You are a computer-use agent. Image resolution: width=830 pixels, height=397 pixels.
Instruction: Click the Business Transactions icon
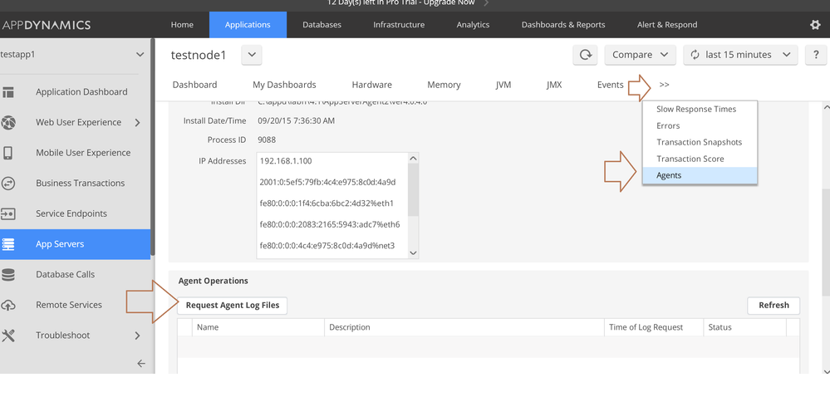(8, 184)
